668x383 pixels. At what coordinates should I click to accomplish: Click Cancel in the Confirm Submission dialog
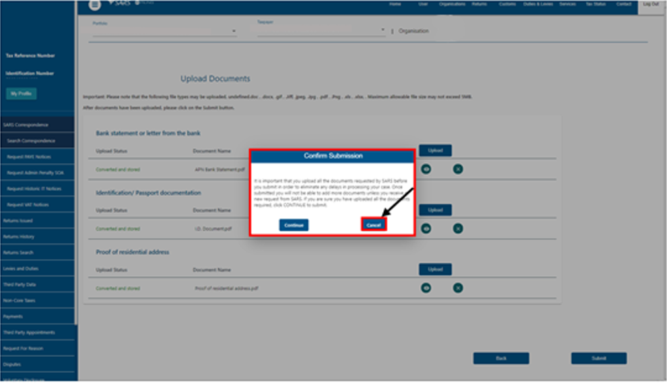(374, 225)
